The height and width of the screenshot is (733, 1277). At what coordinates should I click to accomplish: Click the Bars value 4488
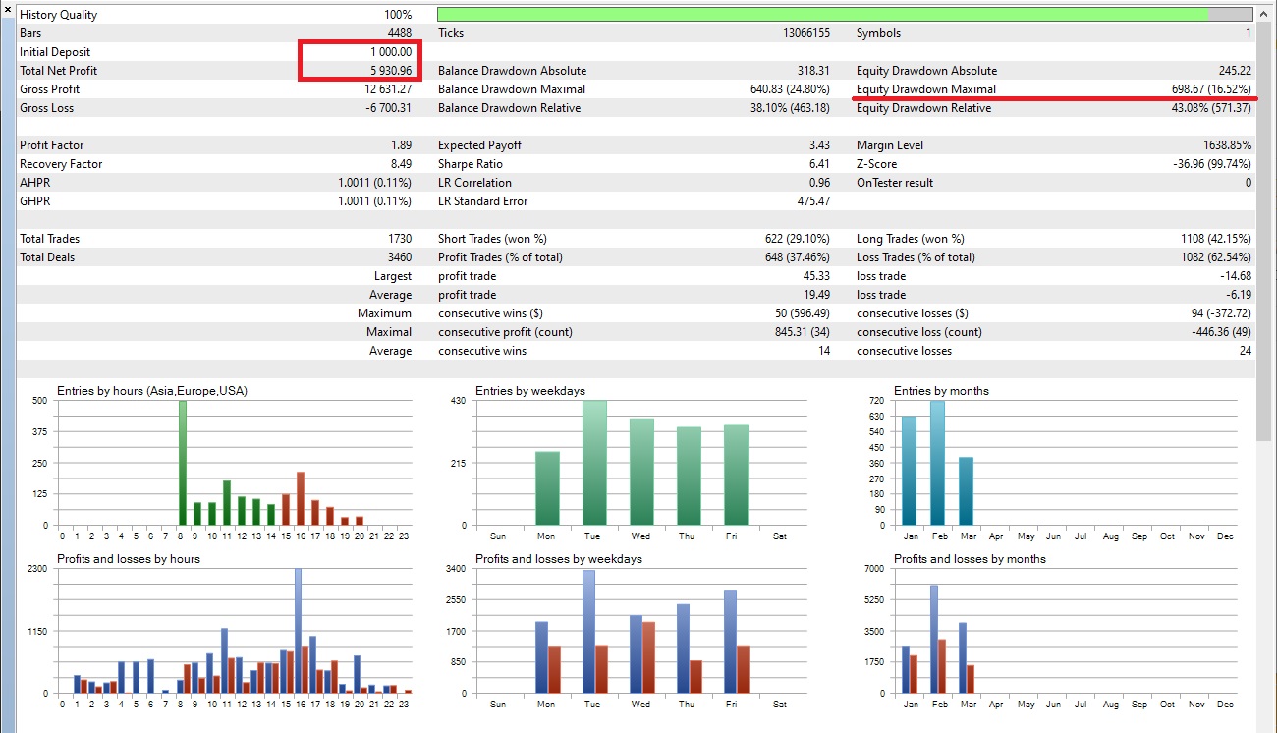(x=399, y=33)
